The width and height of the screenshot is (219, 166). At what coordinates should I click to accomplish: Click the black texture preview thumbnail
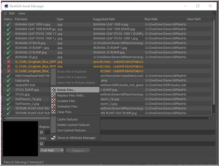pos(21,139)
